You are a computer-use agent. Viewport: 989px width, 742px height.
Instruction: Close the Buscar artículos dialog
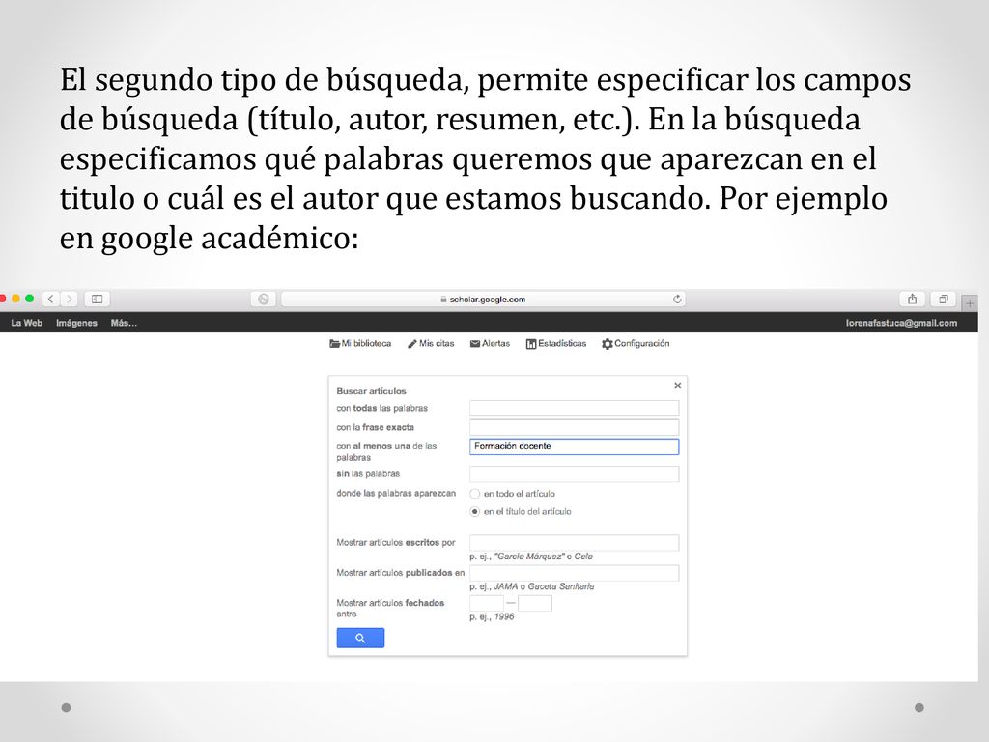(677, 385)
